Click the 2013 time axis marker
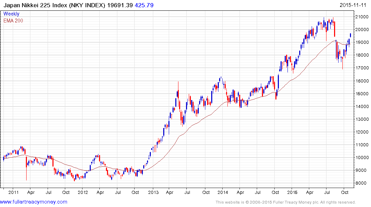Screen dimensions: 371x207 153,192
